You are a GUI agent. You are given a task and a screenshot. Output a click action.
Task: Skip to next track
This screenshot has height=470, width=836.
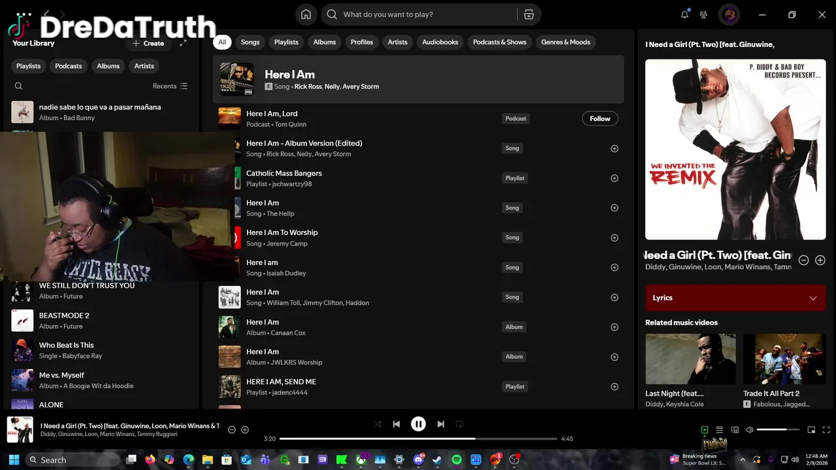440,424
